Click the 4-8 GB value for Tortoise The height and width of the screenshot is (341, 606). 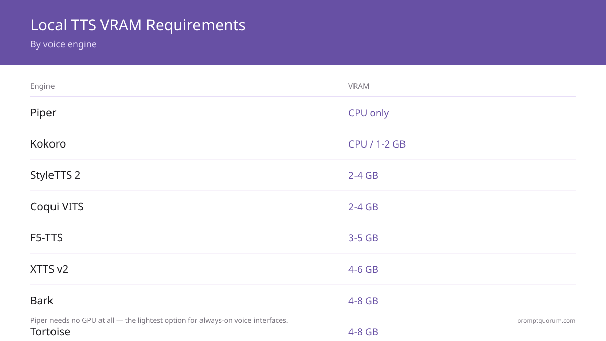point(363,332)
